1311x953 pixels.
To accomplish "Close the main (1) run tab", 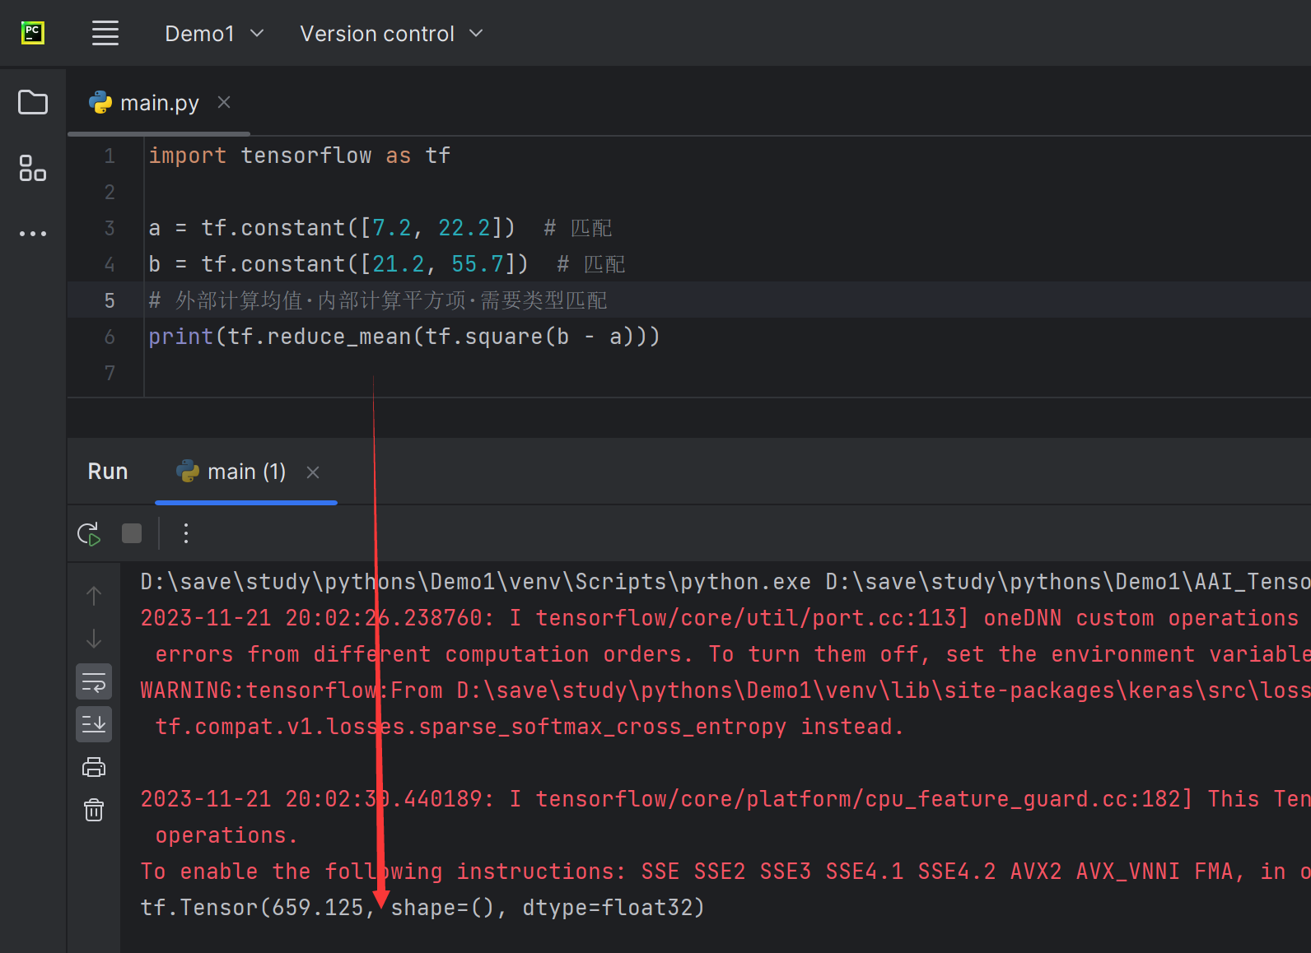I will click(x=313, y=472).
